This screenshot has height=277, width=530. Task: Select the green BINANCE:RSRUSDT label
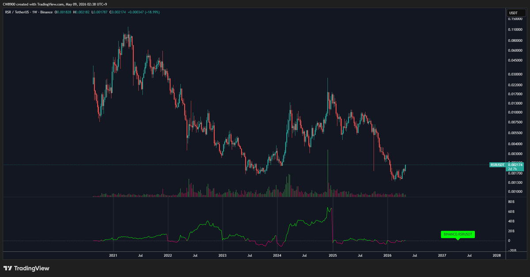pyautogui.click(x=458, y=234)
